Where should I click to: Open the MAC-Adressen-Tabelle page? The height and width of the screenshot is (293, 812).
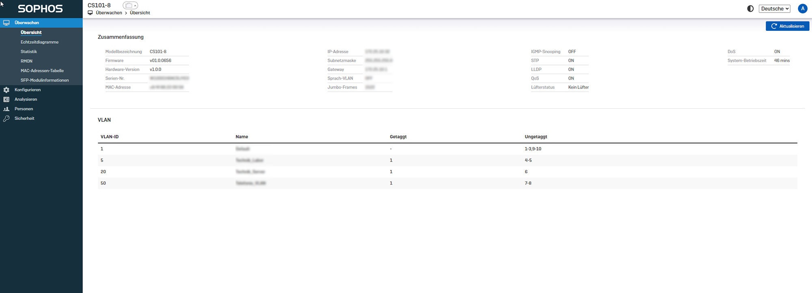tap(42, 71)
